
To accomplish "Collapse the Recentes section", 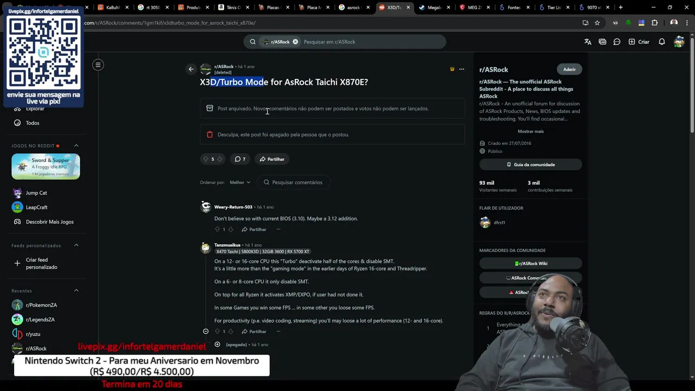I will tap(76, 291).
